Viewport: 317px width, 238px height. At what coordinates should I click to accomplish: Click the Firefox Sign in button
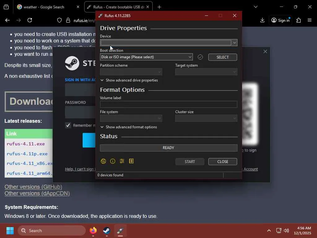[x=280, y=20]
